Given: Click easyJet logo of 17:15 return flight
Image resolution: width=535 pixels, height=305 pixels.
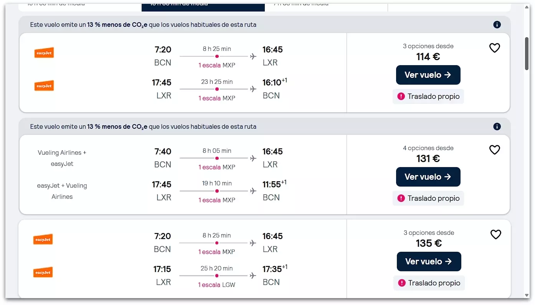Looking at the screenshot, I should pyautogui.click(x=43, y=272).
